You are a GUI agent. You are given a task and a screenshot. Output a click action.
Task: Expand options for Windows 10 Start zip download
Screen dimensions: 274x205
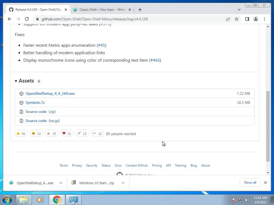pyautogui.click(x=123, y=183)
